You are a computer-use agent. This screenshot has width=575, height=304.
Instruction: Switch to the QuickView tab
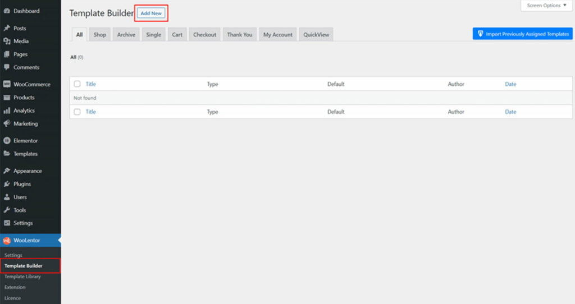[x=316, y=35]
